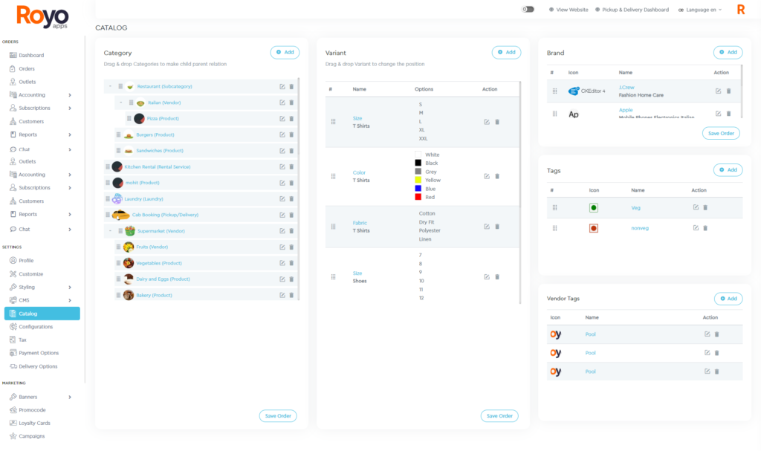Click the Vegetables (Product) thumbnail

pos(128,262)
